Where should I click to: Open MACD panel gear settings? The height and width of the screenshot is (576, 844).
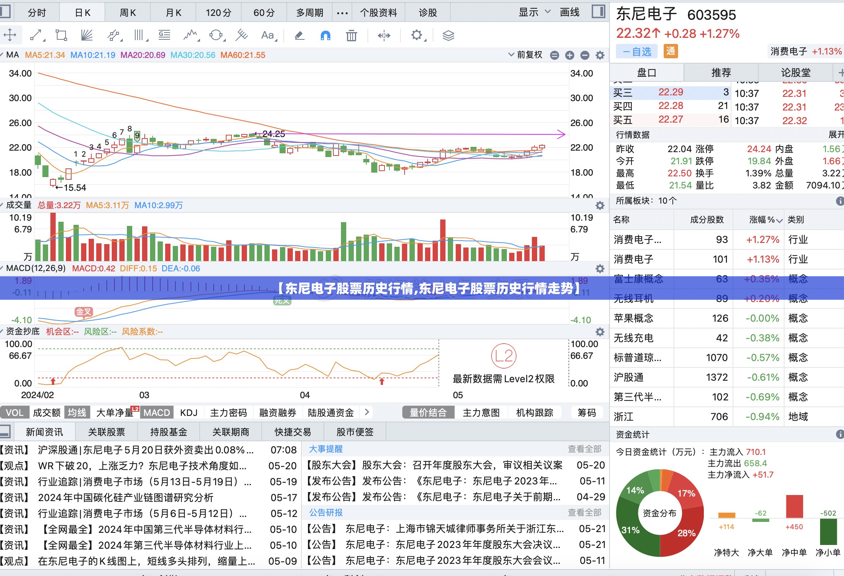click(600, 269)
